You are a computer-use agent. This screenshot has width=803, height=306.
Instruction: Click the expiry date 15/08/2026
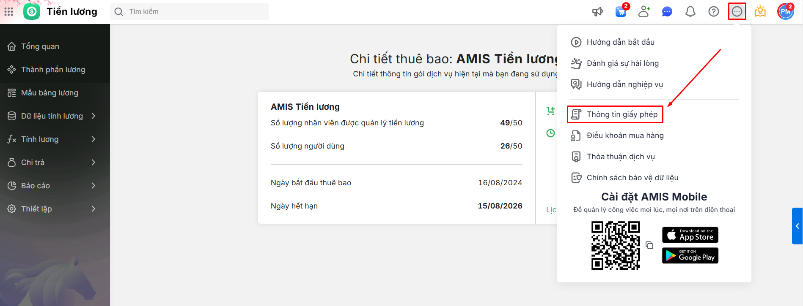tap(500, 206)
